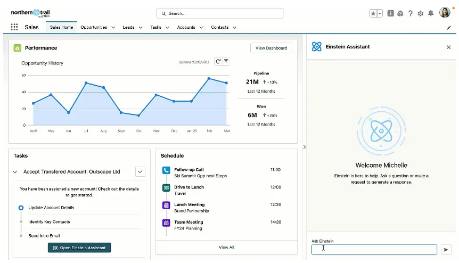Select the Update Account Details step
Image resolution: width=459 pixels, height=263 pixels.
point(51,208)
